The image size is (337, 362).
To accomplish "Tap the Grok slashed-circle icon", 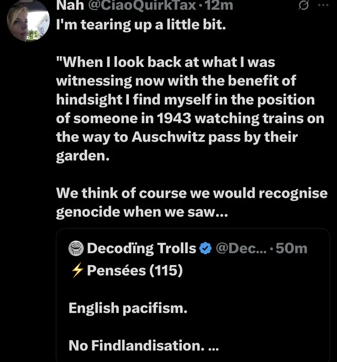I will [x=302, y=6].
